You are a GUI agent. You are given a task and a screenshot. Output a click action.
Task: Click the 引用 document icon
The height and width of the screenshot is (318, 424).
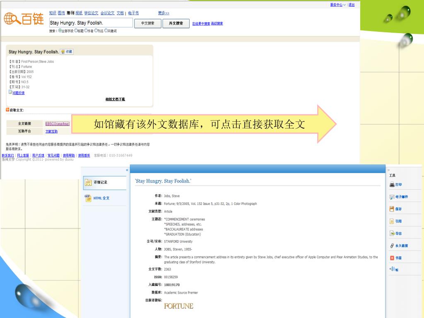(392, 221)
